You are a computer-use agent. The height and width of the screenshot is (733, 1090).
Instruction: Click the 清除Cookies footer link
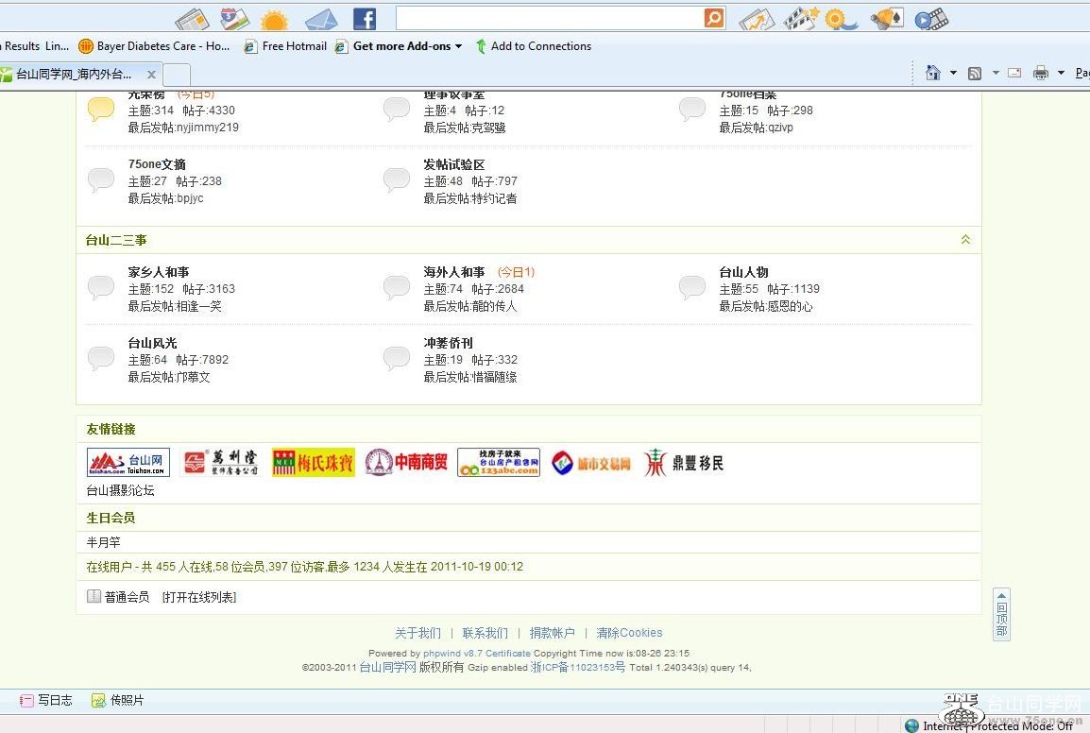629,633
